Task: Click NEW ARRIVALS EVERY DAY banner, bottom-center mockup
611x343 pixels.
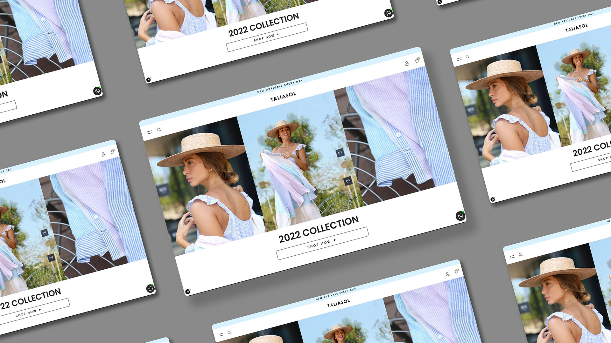Action: tap(336, 294)
